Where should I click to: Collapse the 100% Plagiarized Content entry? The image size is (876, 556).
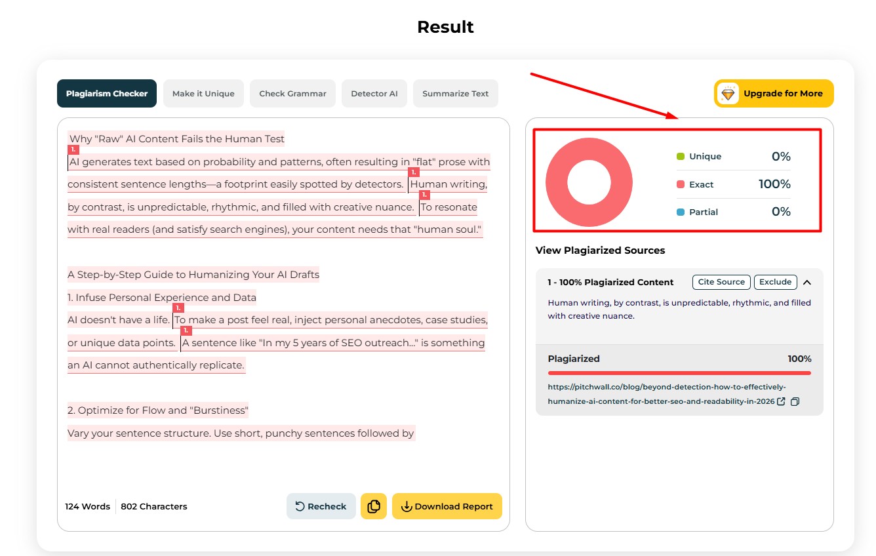pos(807,283)
